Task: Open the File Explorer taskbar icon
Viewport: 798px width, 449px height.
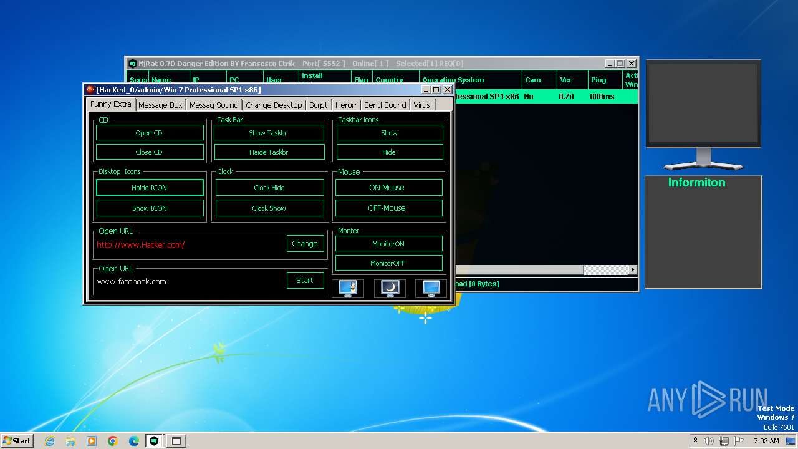Action: point(70,441)
